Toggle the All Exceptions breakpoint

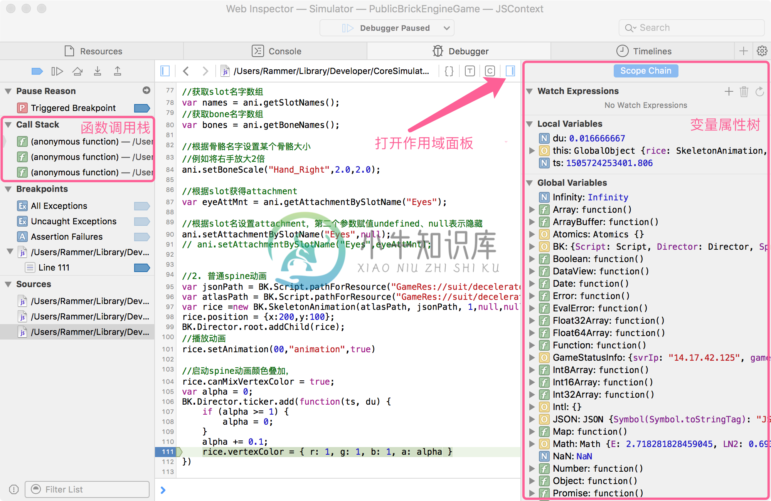tap(142, 206)
